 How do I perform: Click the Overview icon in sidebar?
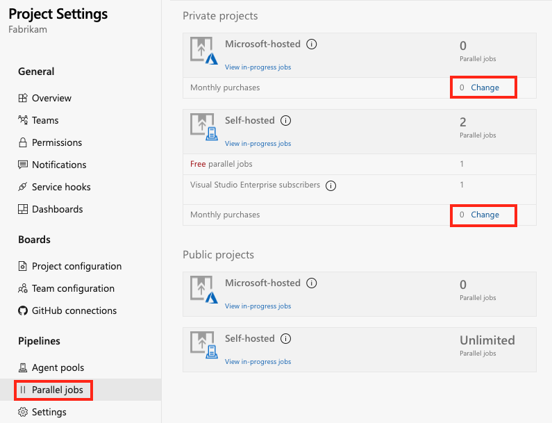pyautogui.click(x=23, y=98)
